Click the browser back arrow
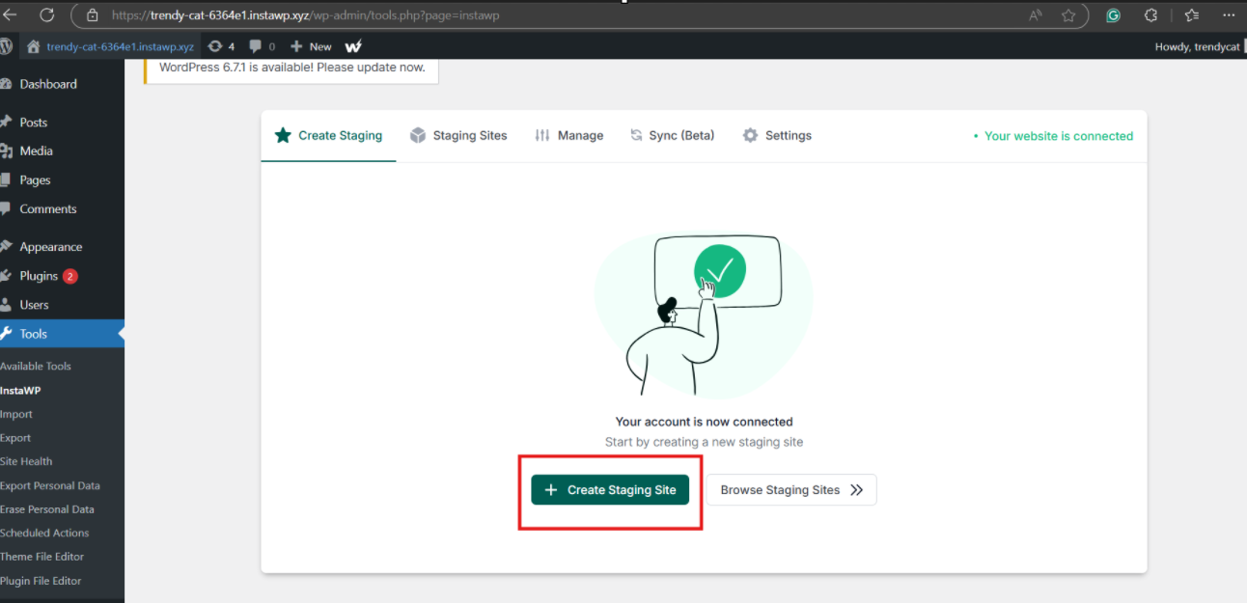The width and height of the screenshot is (1247, 603). click(x=11, y=14)
